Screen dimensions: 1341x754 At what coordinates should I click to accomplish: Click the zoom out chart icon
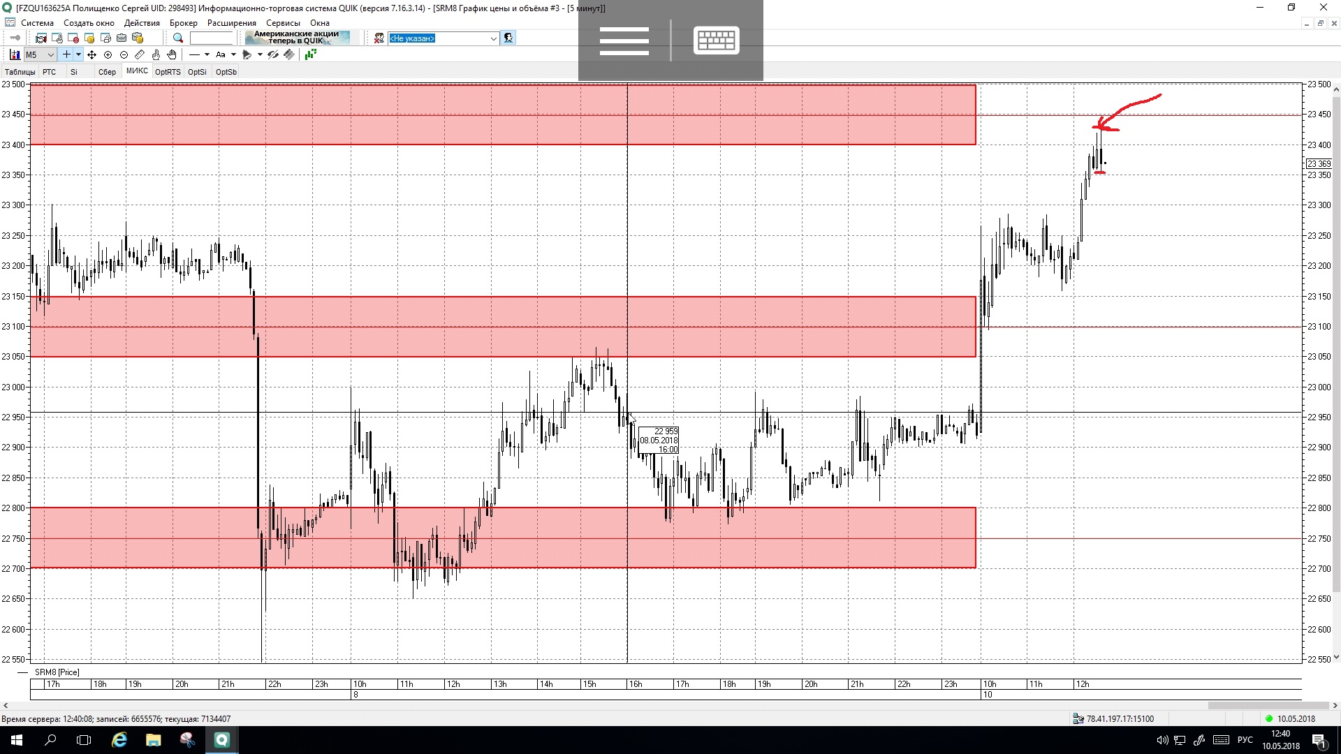pyautogui.click(x=124, y=54)
